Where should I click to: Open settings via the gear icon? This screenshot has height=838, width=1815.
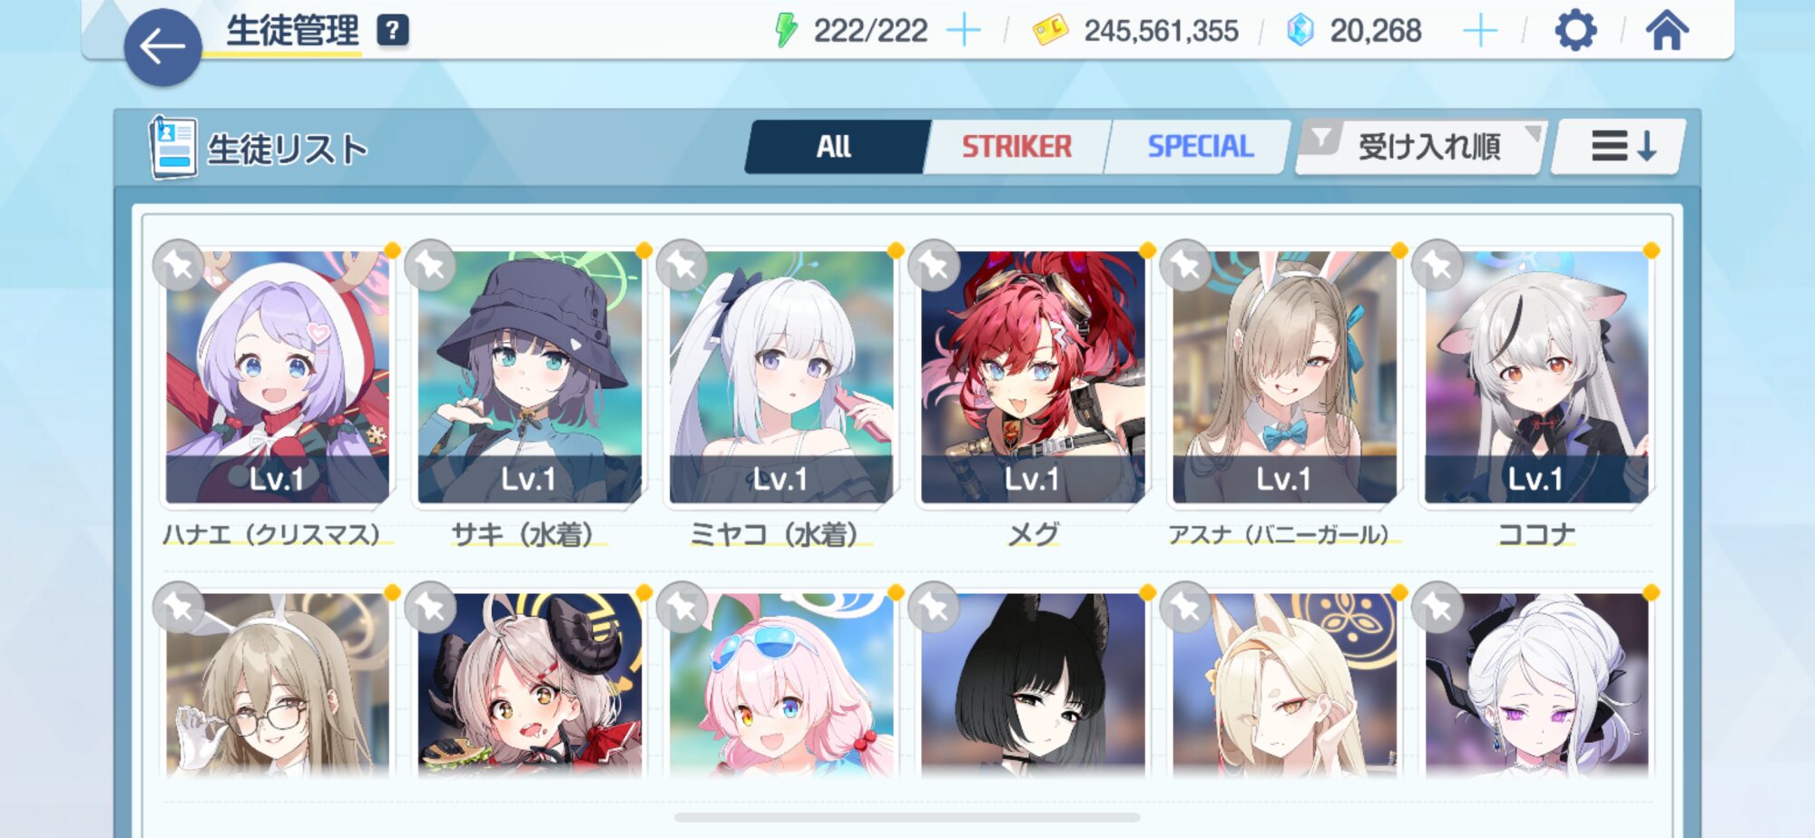click(1575, 31)
